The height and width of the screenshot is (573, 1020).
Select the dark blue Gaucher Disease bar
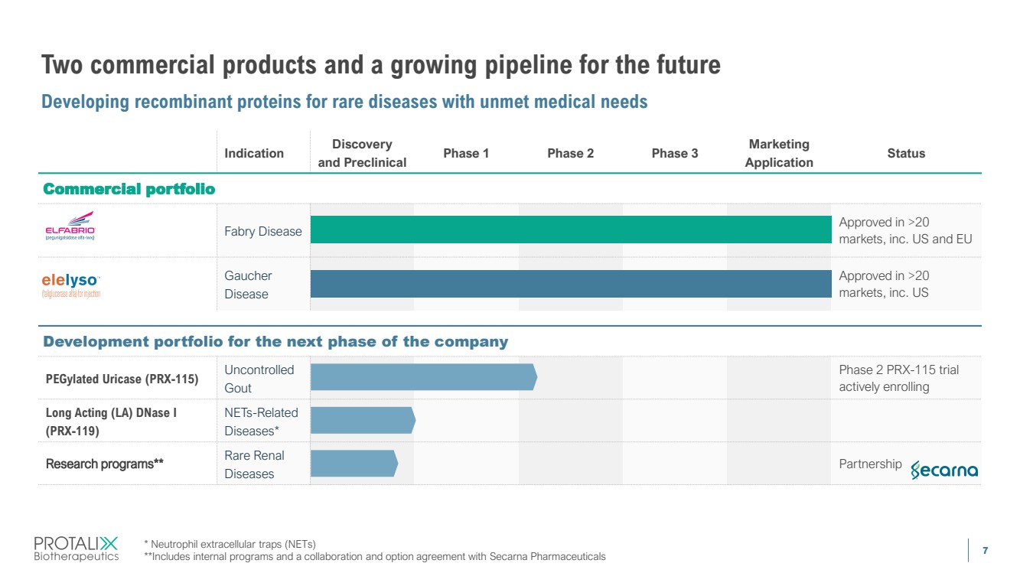tap(570, 284)
